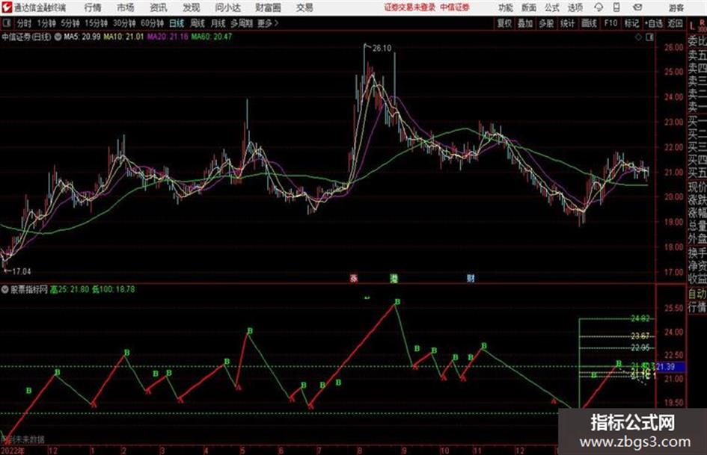Screen dimensions: 707x455
Task: Open the mail envelope icon
Action: coord(637,7)
